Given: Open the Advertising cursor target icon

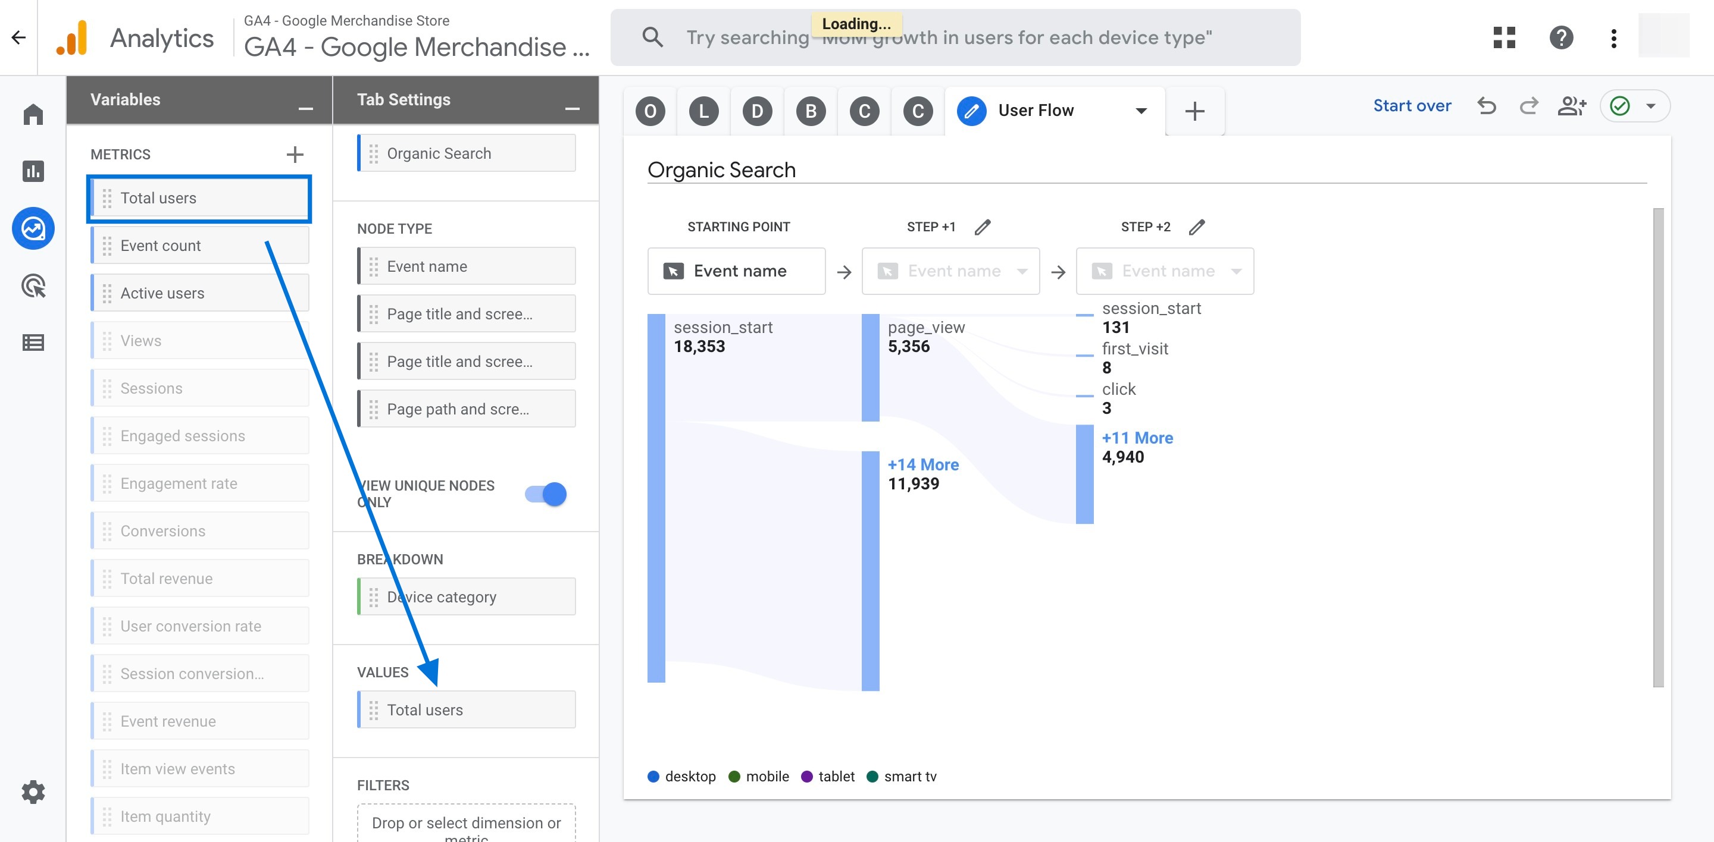Looking at the screenshot, I should tap(33, 286).
